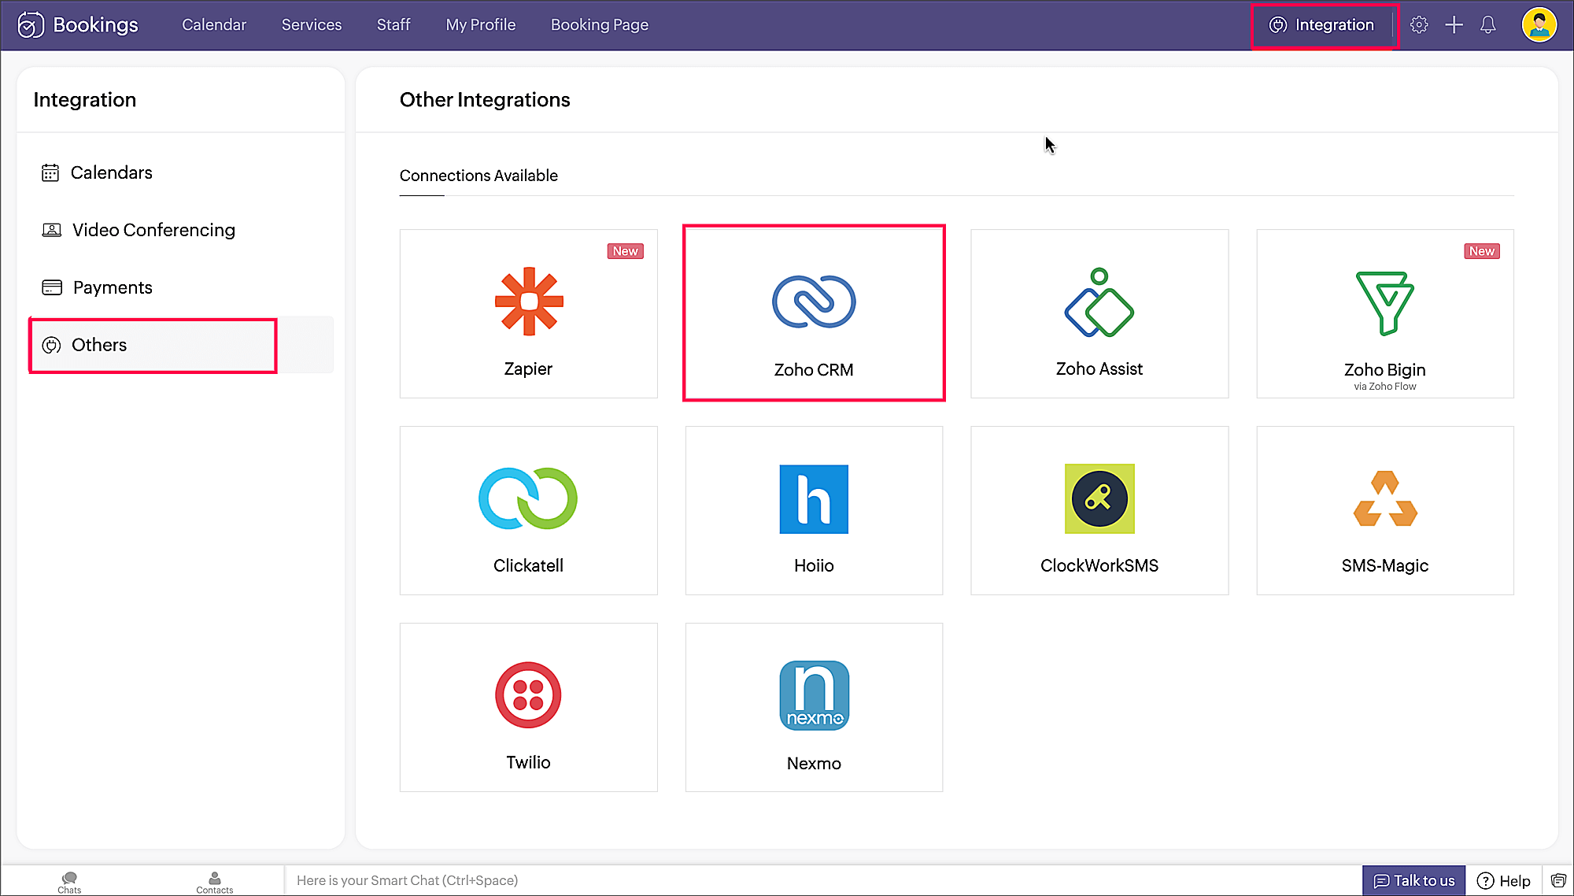This screenshot has height=896, width=1574.
Task: Click the Zoho Bigin funnel logo
Action: 1385,303
